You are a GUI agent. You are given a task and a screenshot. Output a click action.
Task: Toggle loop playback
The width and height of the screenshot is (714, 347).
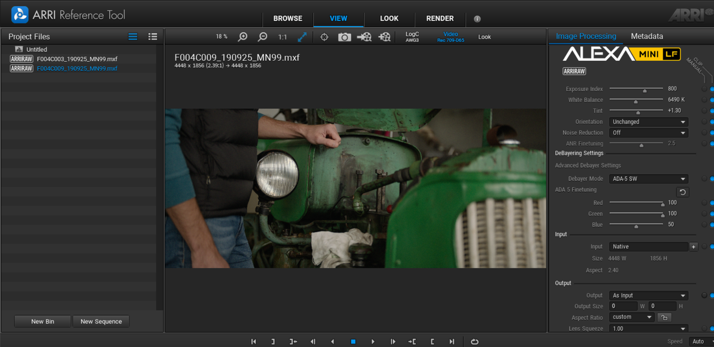click(x=475, y=341)
